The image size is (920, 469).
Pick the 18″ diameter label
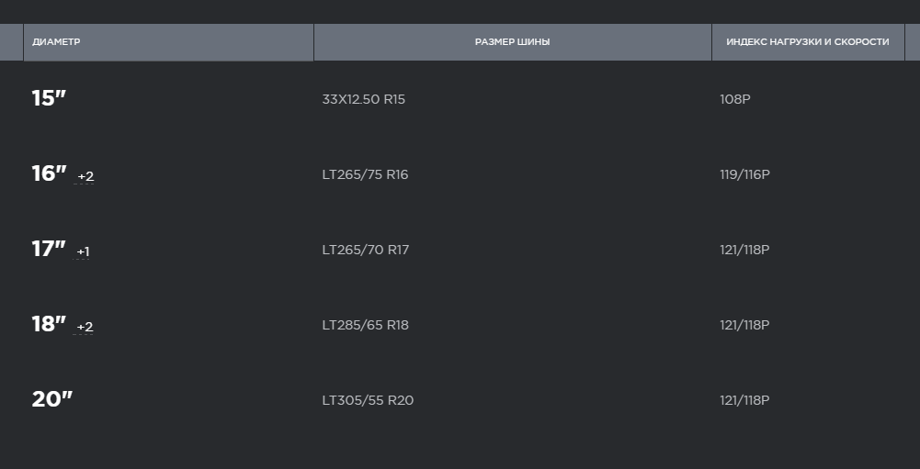coord(49,325)
